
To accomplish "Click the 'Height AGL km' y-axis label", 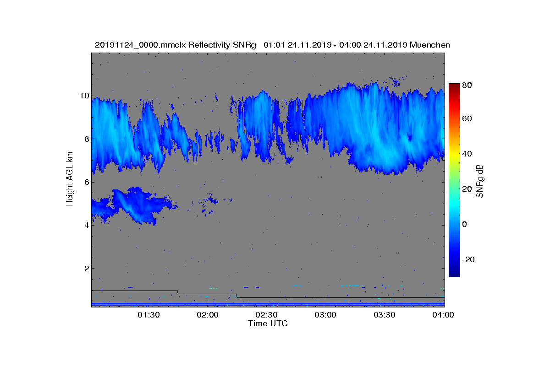I will pyautogui.click(x=70, y=179).
